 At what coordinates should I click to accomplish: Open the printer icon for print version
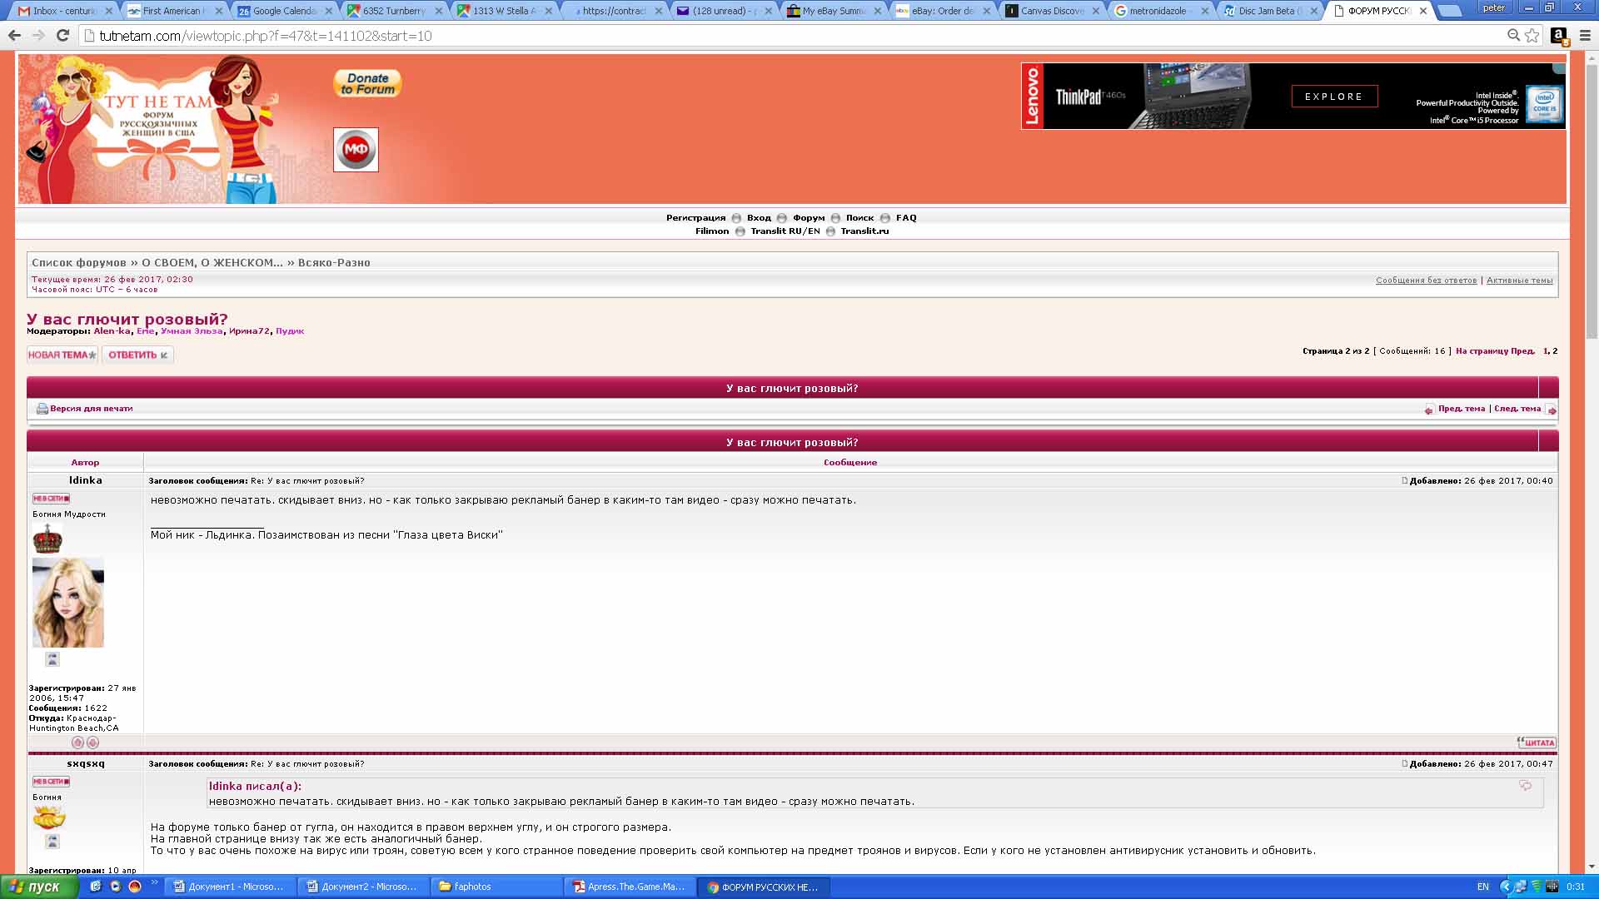42,409
